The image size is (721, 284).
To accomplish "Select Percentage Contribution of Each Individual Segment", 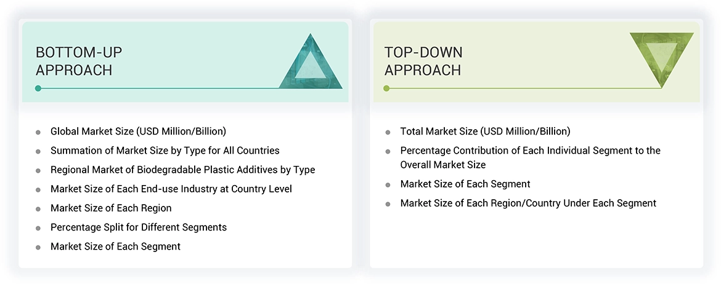I will point(530,151).
